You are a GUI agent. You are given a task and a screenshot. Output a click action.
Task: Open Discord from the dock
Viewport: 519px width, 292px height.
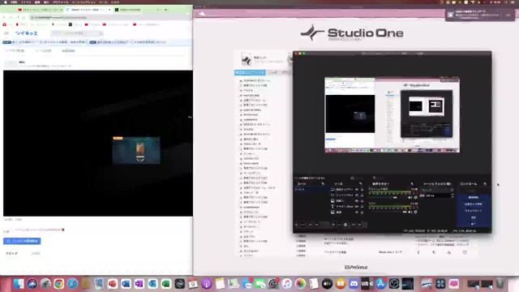tap(354, 284)
